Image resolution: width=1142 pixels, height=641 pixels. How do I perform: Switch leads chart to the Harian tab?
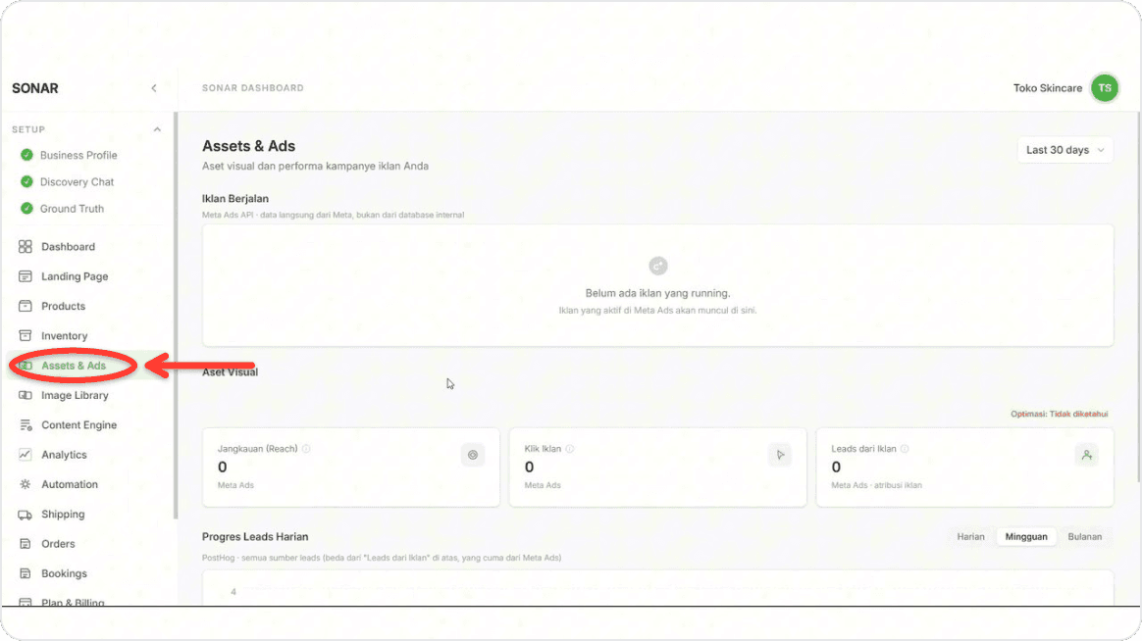(x=970, y=537)
